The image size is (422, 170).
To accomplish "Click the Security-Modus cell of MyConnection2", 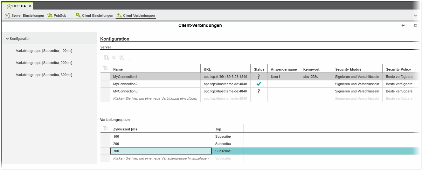I will click(357, 84).
